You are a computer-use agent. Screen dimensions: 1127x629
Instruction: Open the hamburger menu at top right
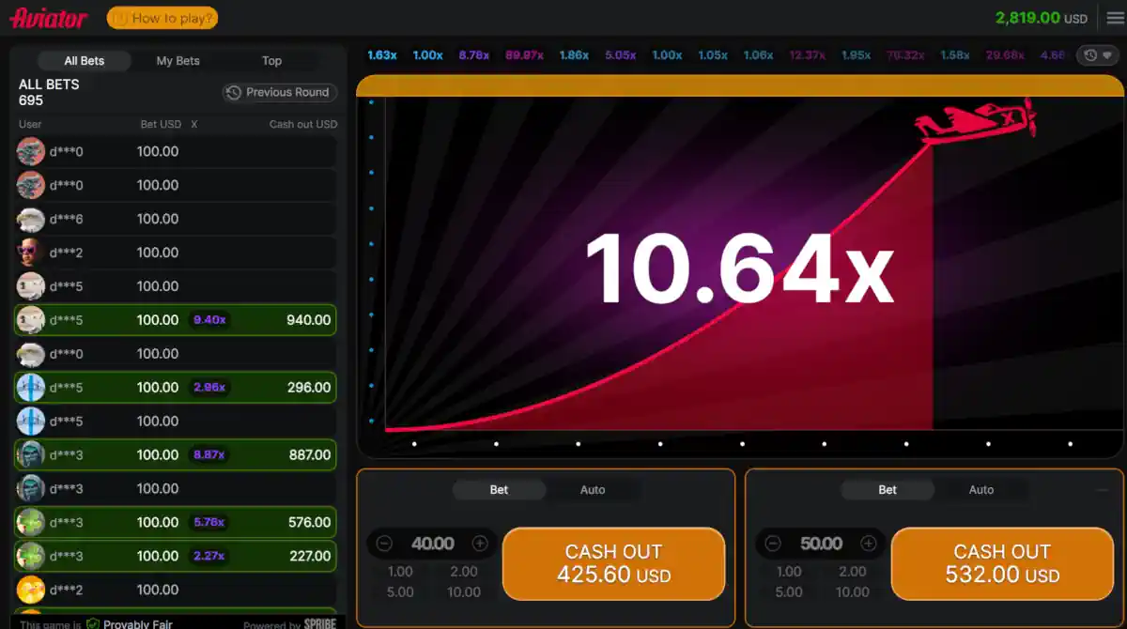[1114, 18]
